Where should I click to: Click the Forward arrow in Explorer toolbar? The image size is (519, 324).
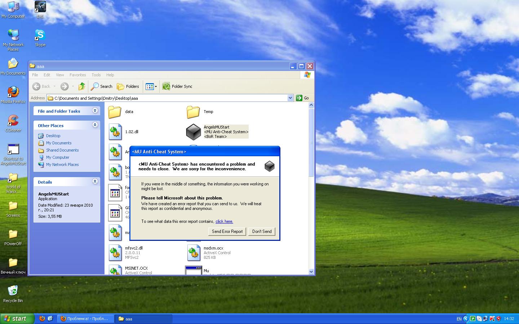pyautogui.click(x=65, y=86)
